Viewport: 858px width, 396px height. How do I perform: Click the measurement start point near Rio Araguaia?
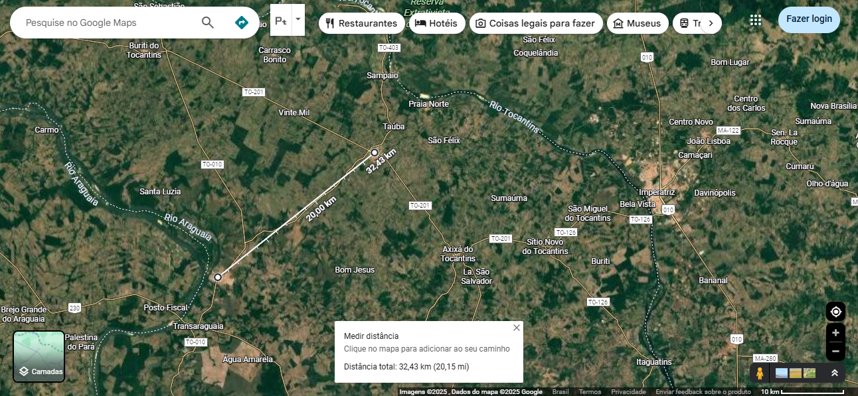point(218,277)
